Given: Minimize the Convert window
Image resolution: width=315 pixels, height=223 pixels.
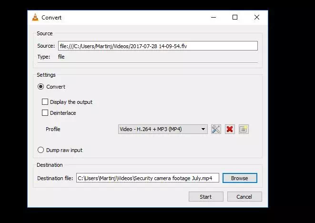Looking at the screenshot, I should [213, 18].
